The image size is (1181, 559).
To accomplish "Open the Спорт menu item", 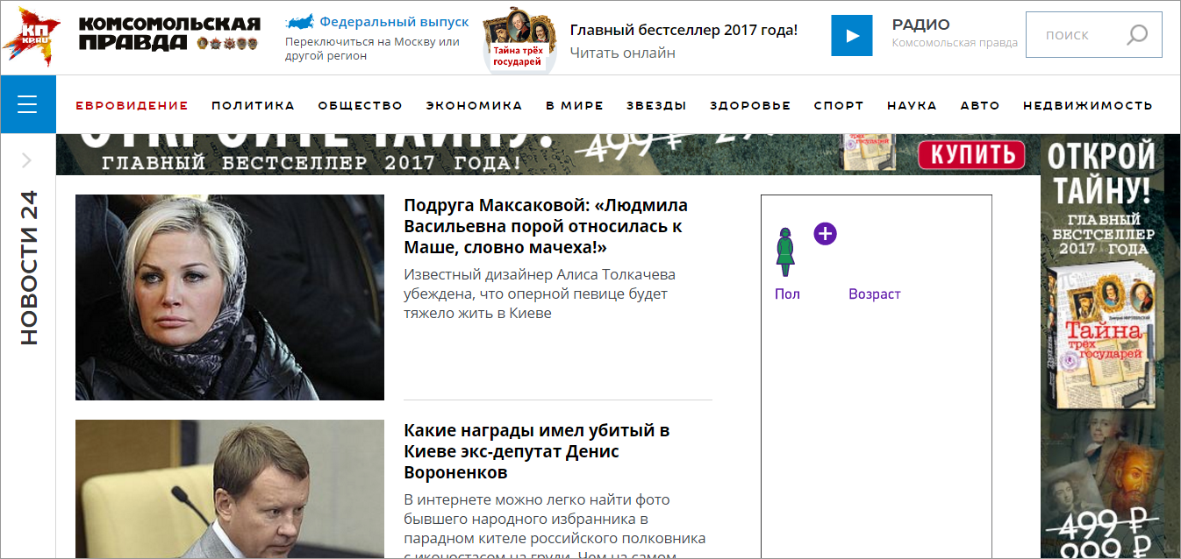I will (x=838, y=105).
